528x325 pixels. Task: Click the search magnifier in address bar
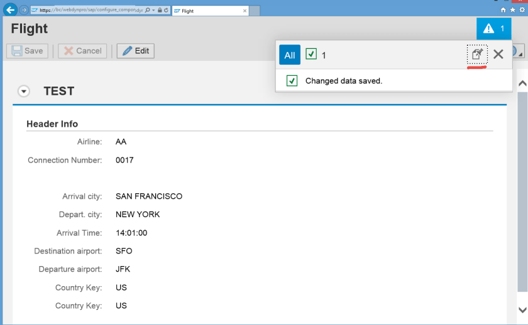[x=147, y=11]
